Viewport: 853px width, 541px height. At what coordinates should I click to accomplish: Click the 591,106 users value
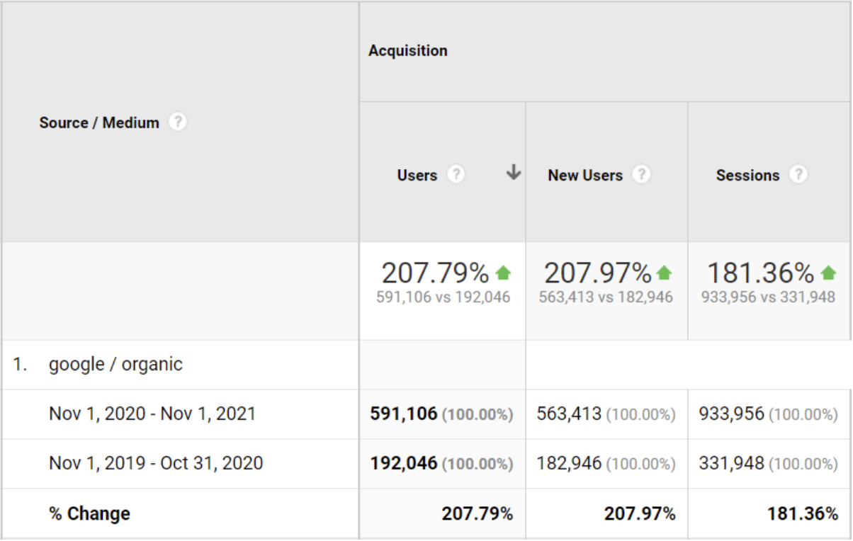(x=404, y=414)
